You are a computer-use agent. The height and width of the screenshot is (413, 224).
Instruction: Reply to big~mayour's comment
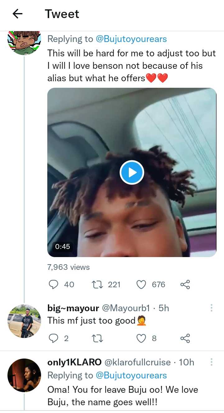click(54, 338)
